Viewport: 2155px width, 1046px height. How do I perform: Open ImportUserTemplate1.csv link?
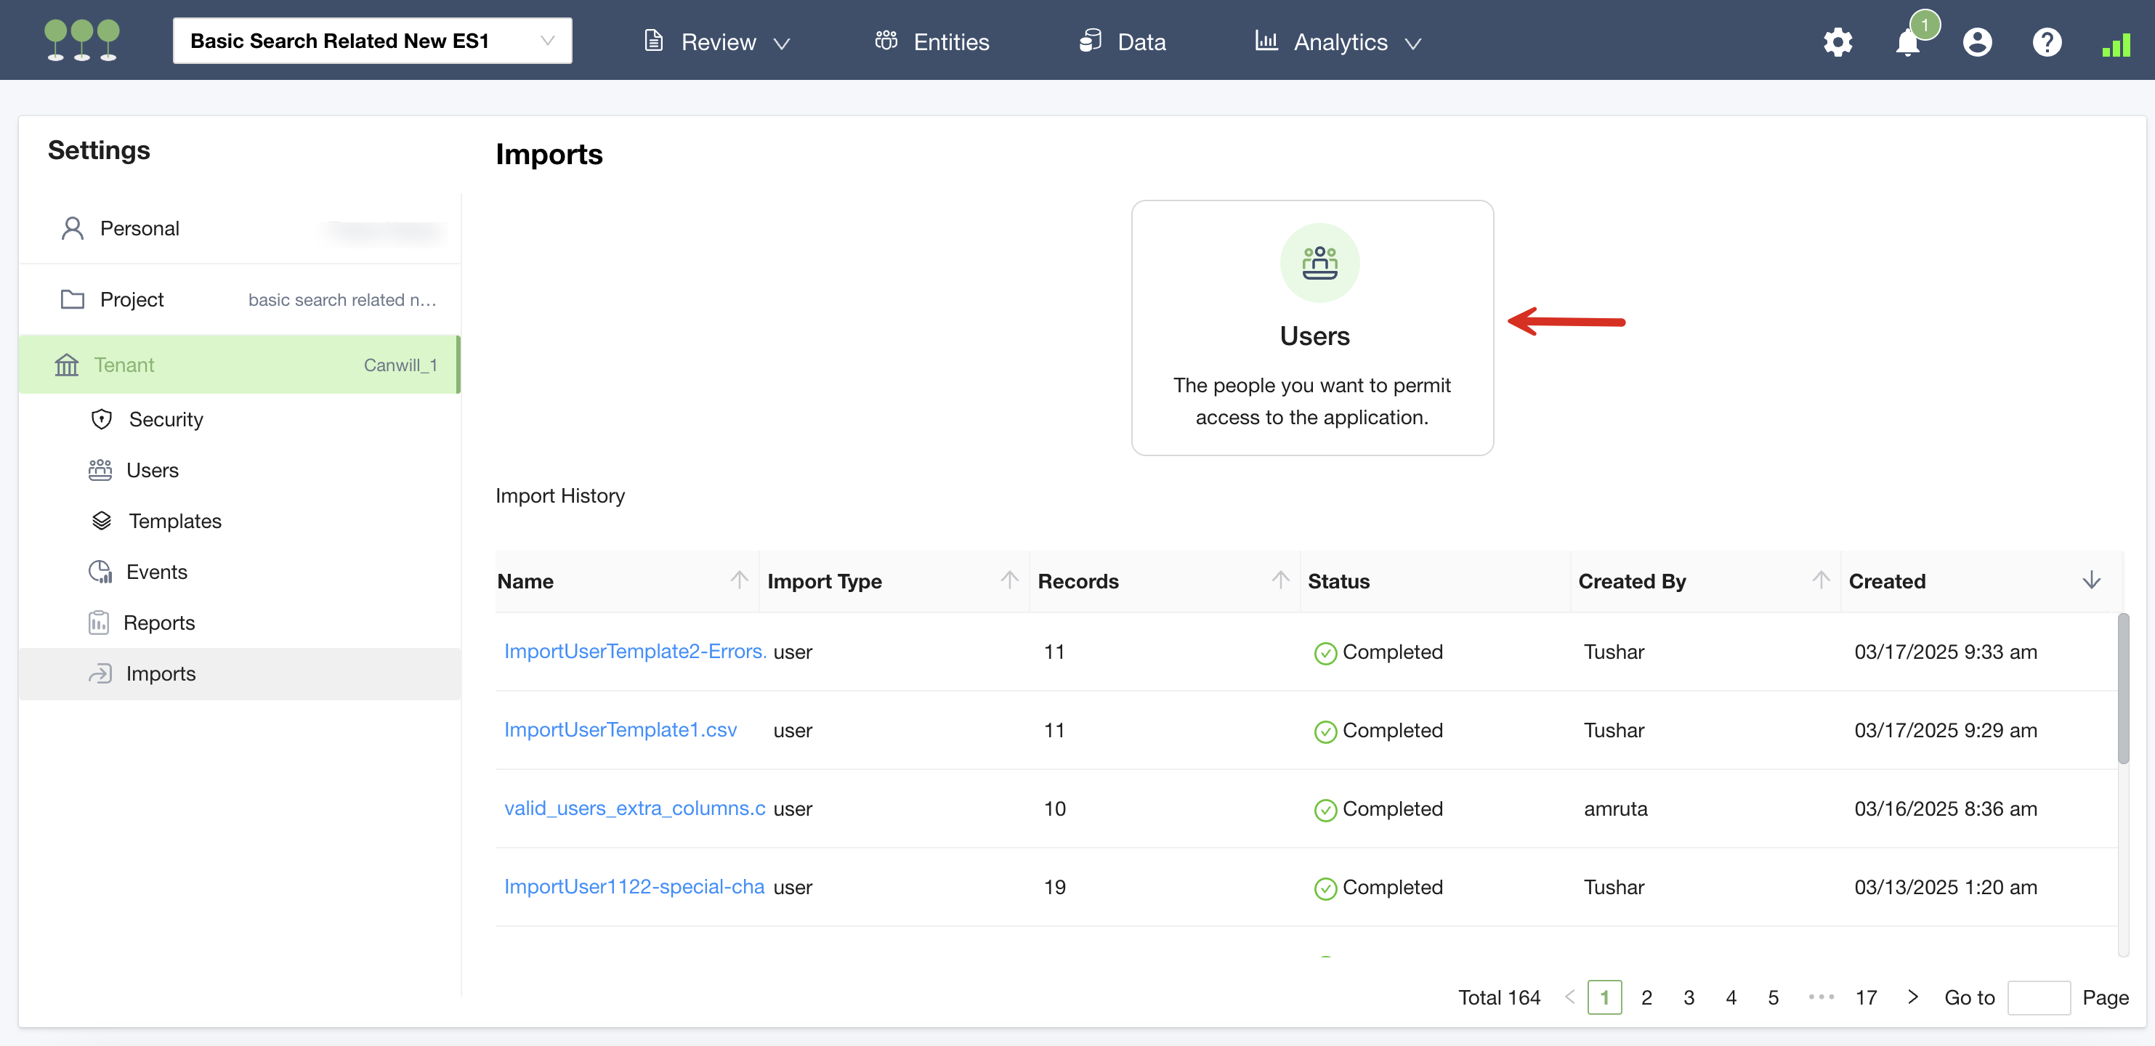click(620, 730)
